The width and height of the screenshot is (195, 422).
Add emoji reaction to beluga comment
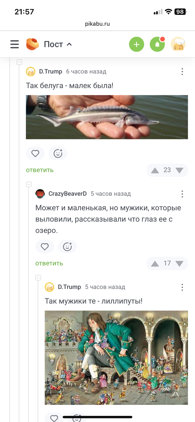coord(58,153)
